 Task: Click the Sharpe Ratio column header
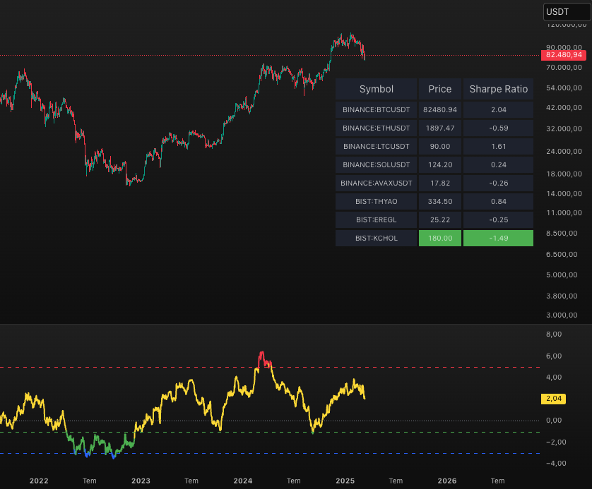point(498,89)
